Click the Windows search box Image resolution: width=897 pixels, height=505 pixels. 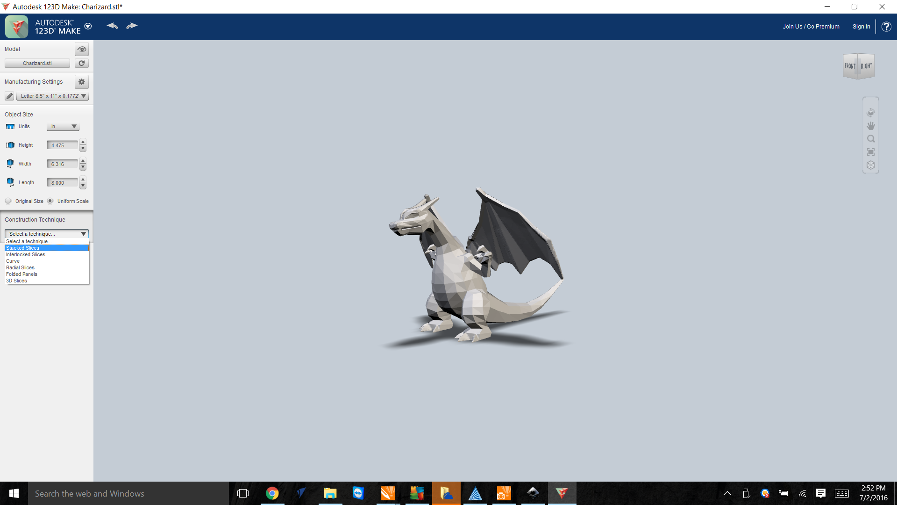pos(128,493)
